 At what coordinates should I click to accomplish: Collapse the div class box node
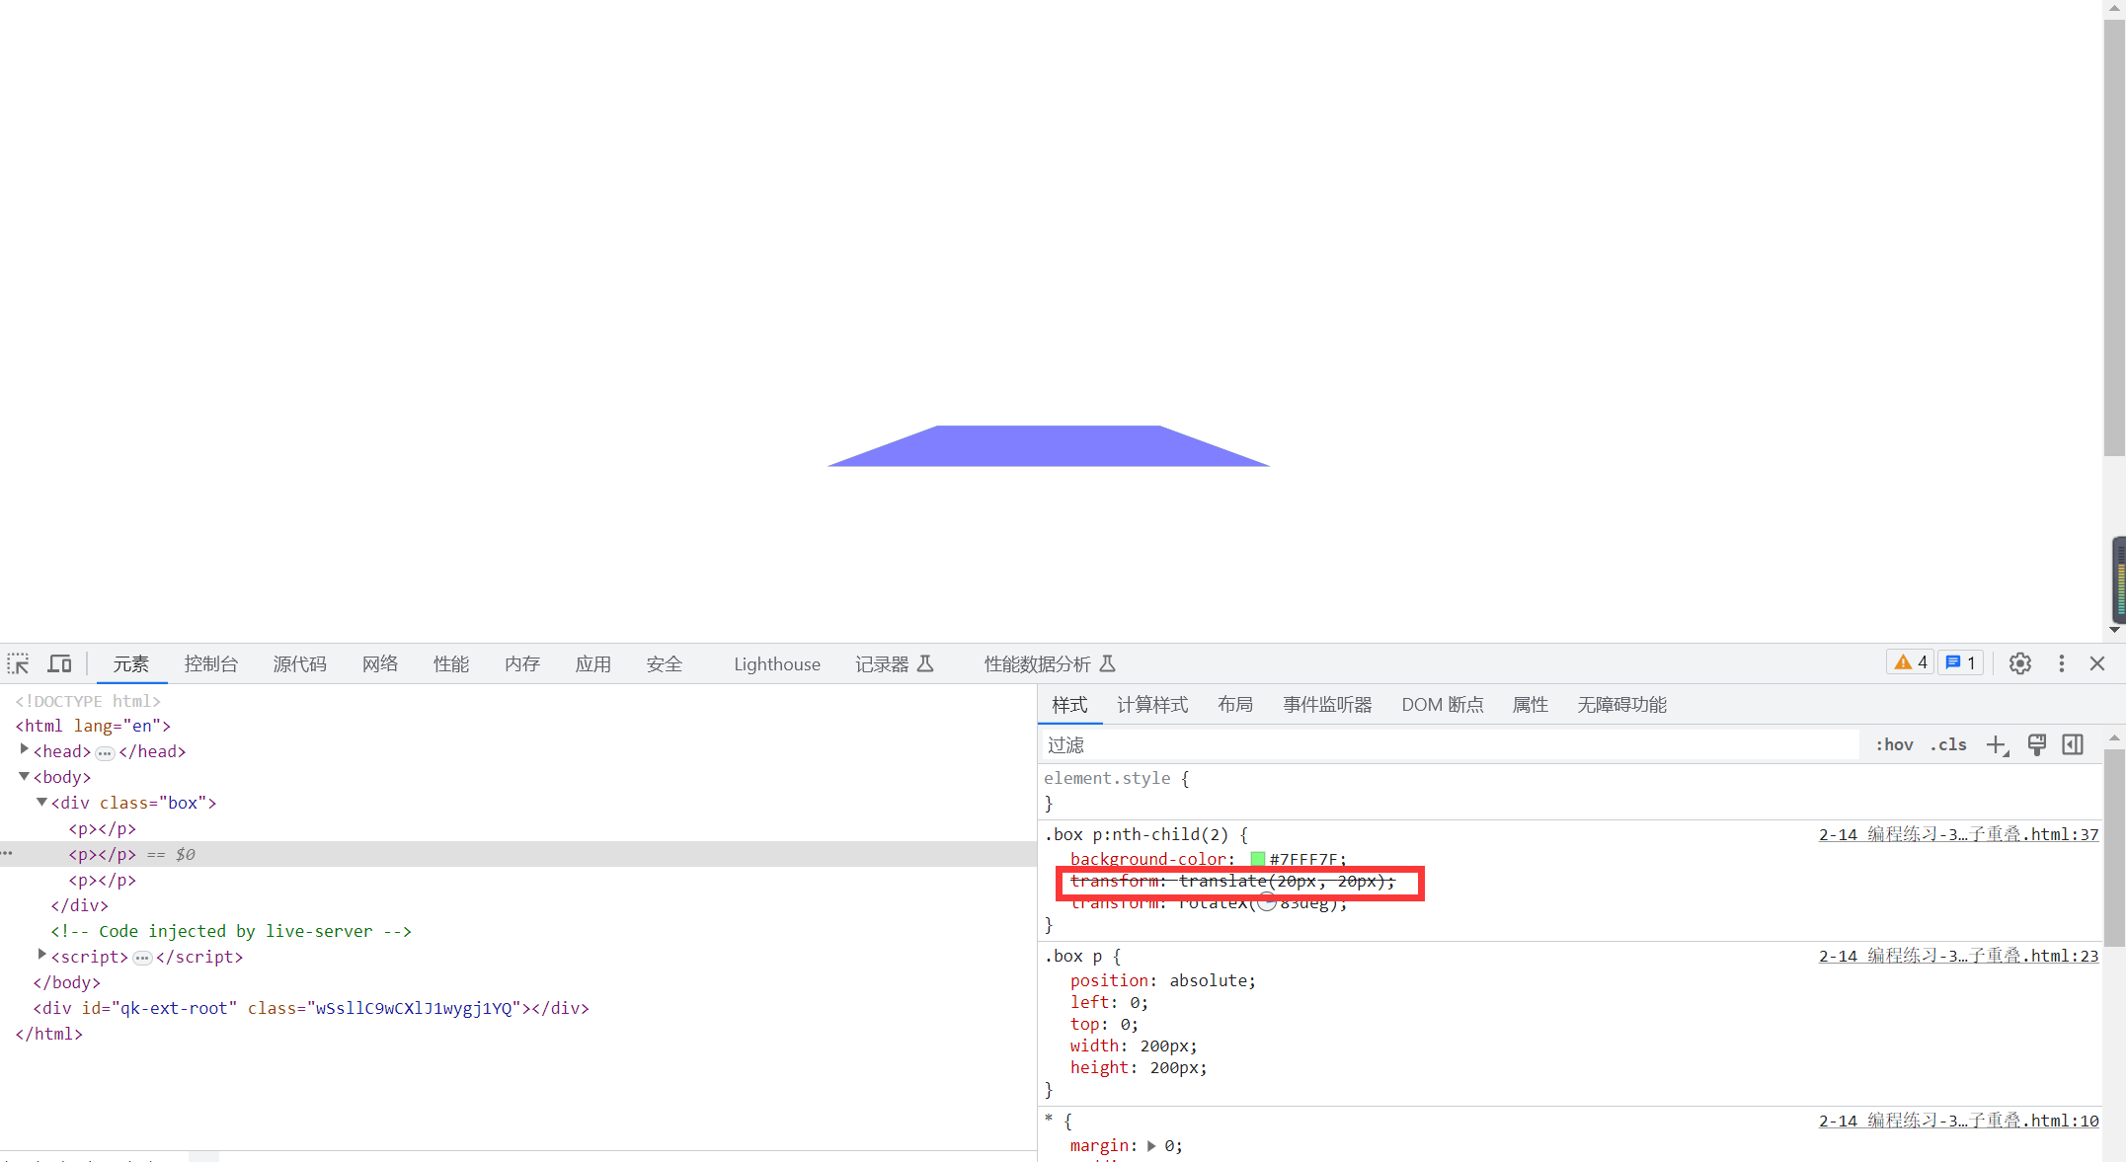42,802
